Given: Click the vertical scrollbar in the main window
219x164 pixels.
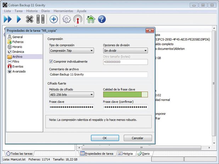Looking at the screenshot, I should (x=214, y=83).
